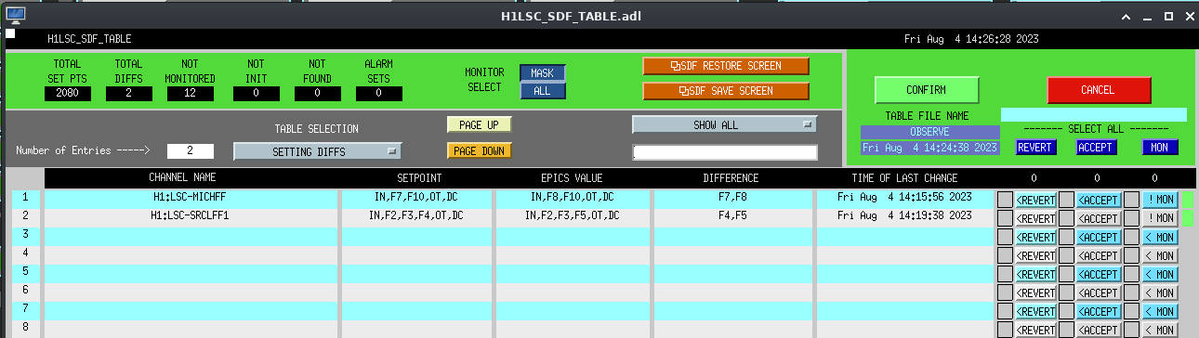
Task: Tick the accept checkbox for H1:LSC-MICHFF row
Action: (x=1067, y=199)
